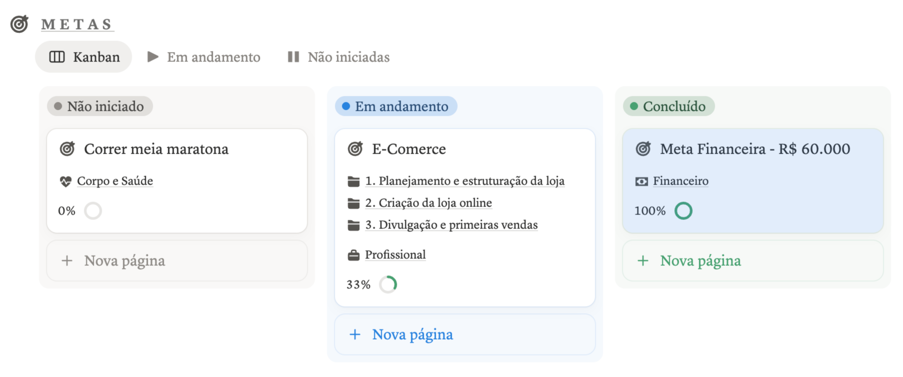Click the 33% progress ring on E-Comerce
Image resolution: width=903 pixels, height=377 pixels.
[388, 284]
